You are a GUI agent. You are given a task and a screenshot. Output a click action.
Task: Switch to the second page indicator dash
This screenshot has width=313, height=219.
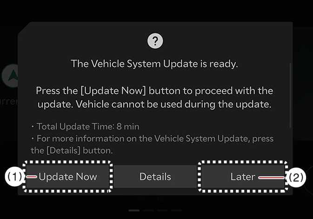pos(148,210)
